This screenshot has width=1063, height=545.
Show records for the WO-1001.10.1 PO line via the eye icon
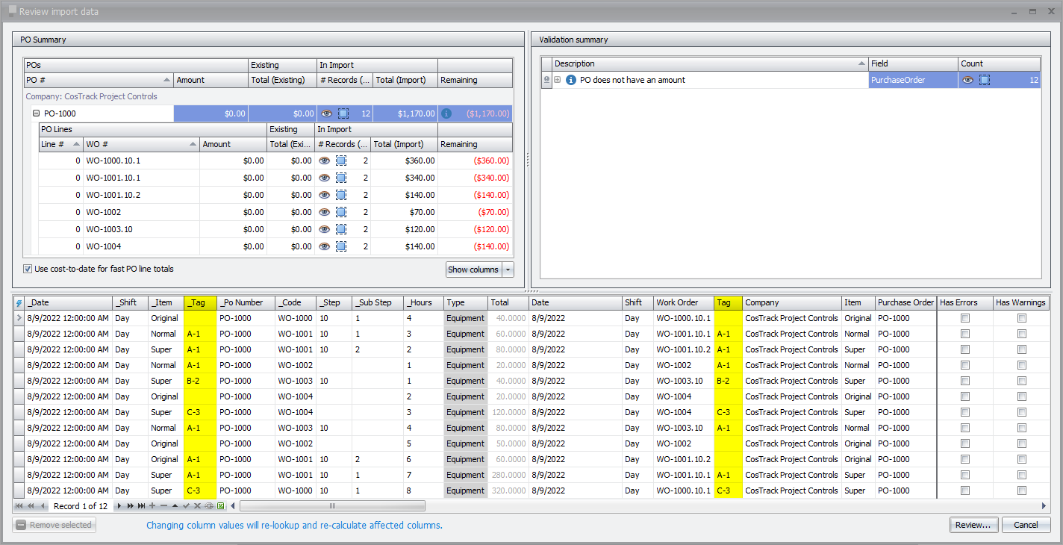(x=324, y=178)
